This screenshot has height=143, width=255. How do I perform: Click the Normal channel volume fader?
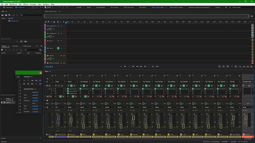(133, 118)
